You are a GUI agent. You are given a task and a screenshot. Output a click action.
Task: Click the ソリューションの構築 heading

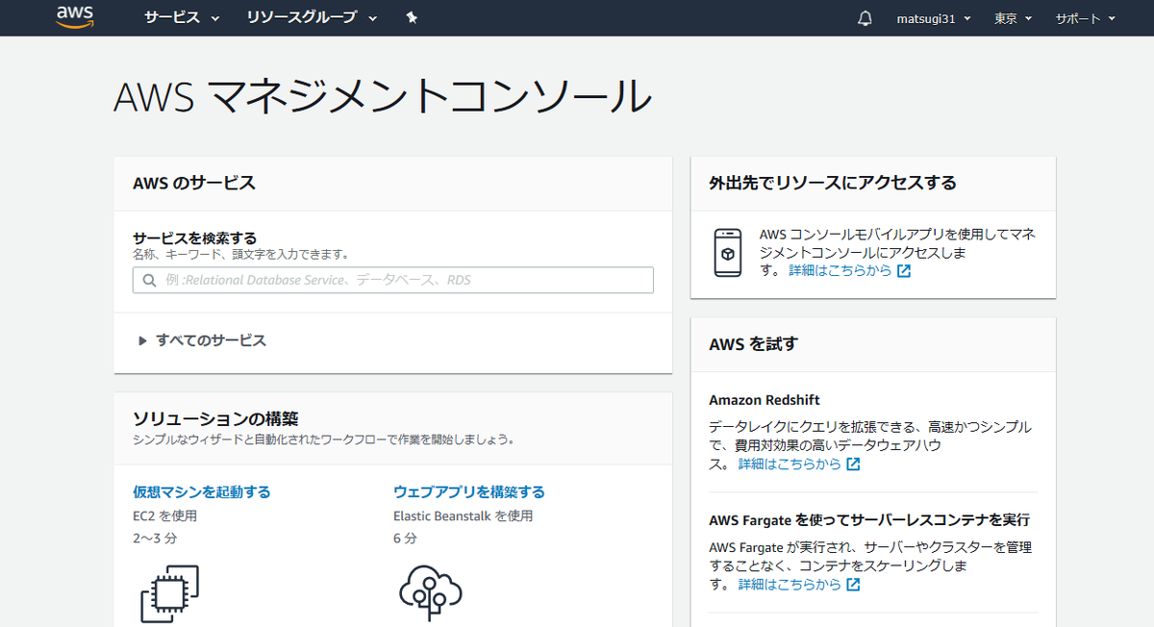(215, 419)
